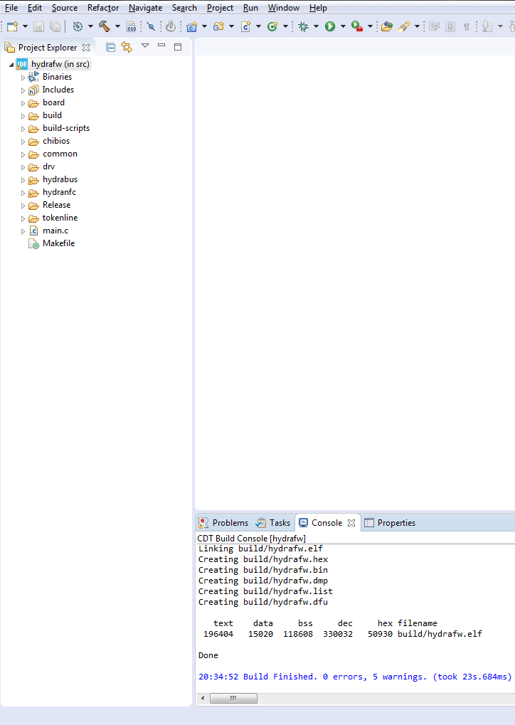The height and width of the screenshot is (725, 515).
Task: Open the Build hammer dropdown arrow
Action: (117, 26)
